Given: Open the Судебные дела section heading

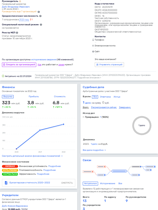Looking at the screenshot, I should tap(93, 87).
